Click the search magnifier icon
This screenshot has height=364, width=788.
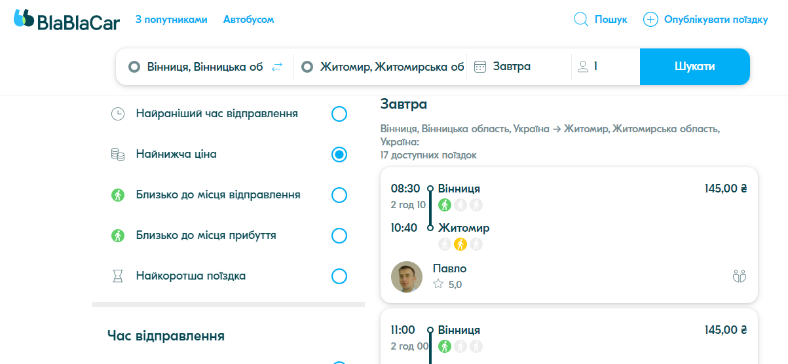click(581, 20)
